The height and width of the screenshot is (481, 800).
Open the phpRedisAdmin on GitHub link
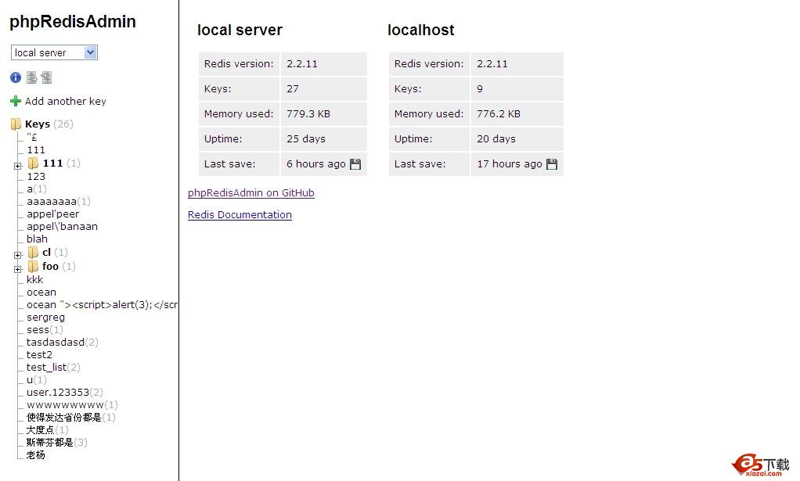coord(251,192)
